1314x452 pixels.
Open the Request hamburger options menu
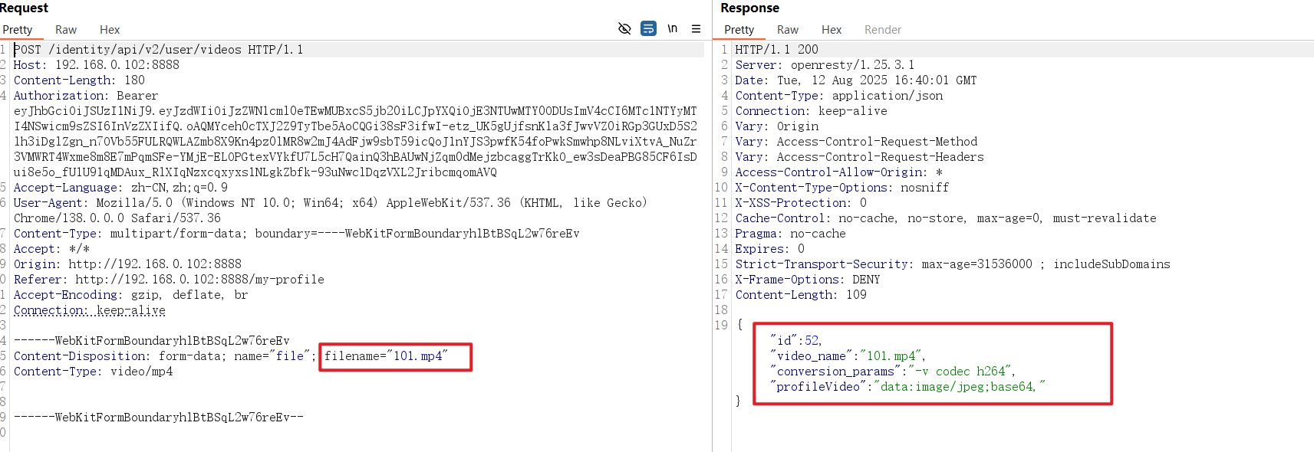696,29
